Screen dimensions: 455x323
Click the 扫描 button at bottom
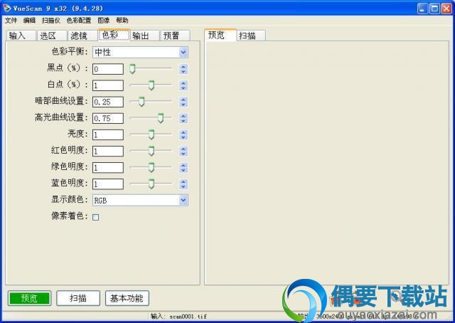click(x=78, y=298)
